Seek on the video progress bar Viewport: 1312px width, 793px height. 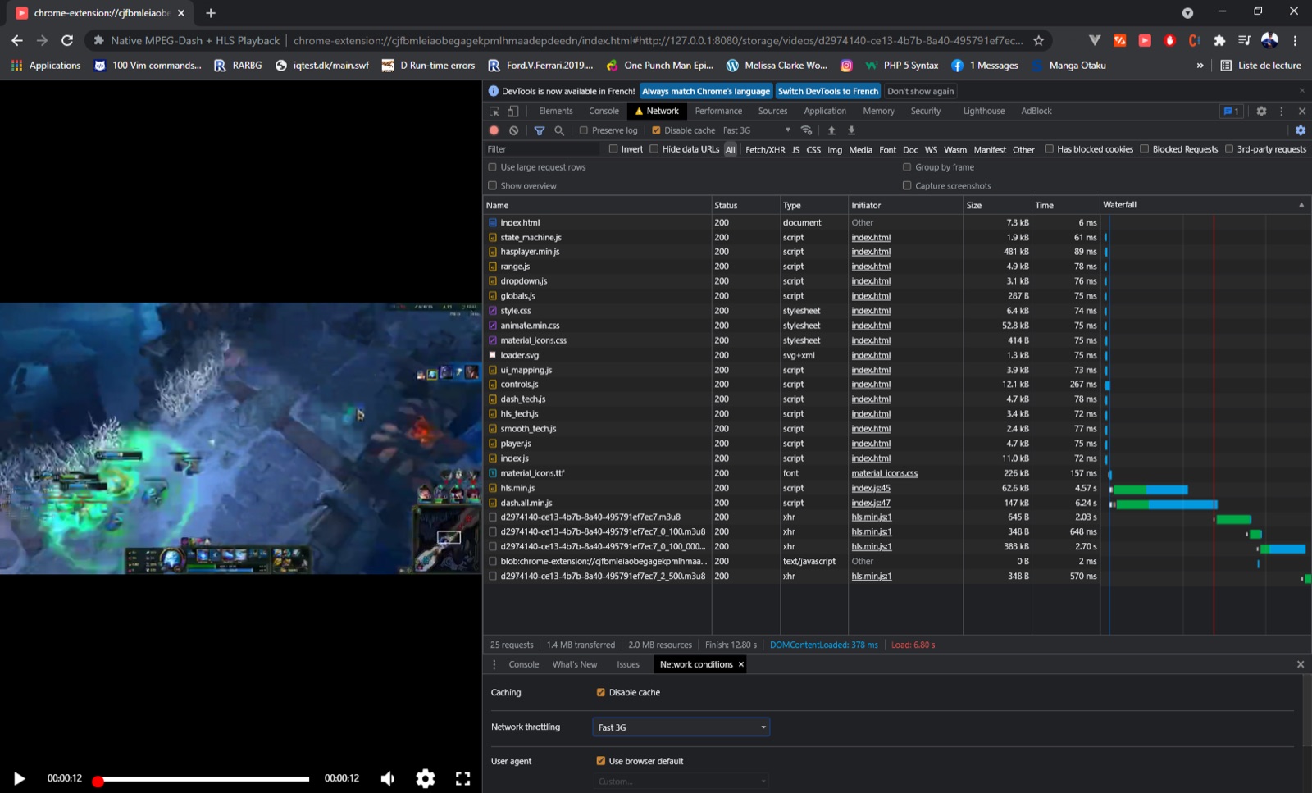[x=203, y=779]
